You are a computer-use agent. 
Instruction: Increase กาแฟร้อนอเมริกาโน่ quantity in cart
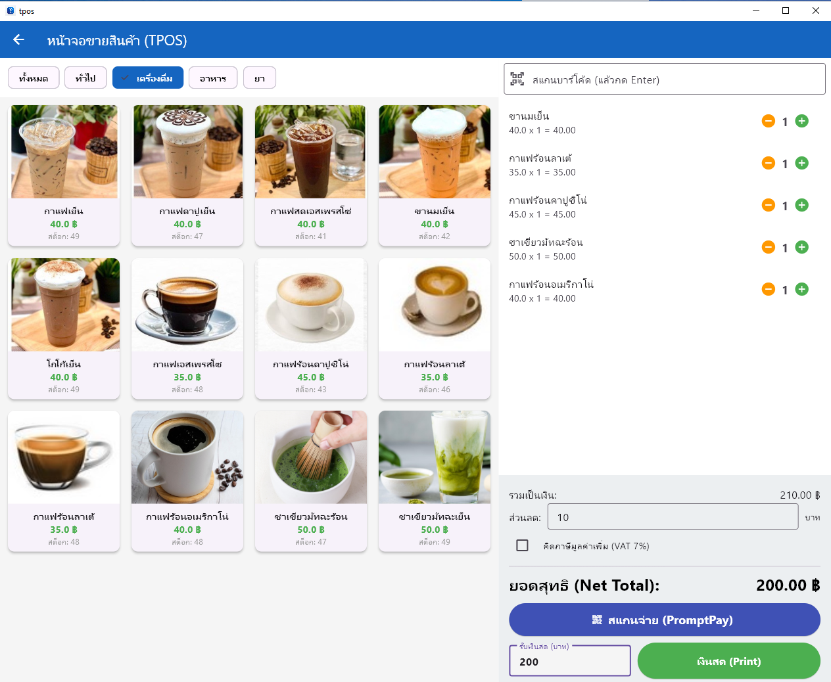click(801, 289)
